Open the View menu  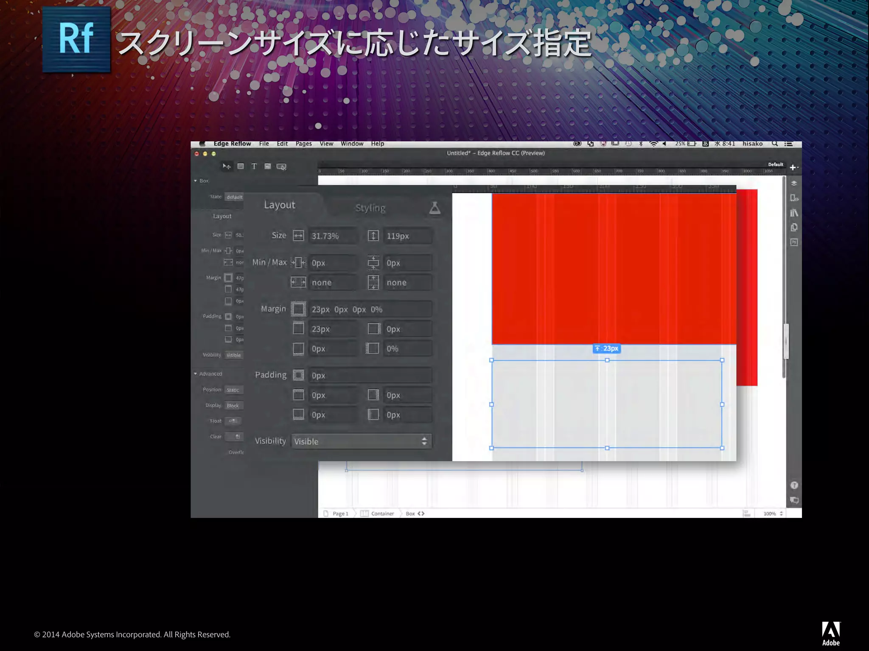[326, 144]
